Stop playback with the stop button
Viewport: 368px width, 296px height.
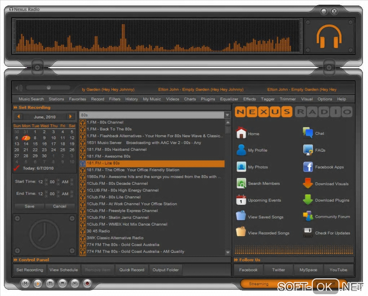tap(62, 283)
